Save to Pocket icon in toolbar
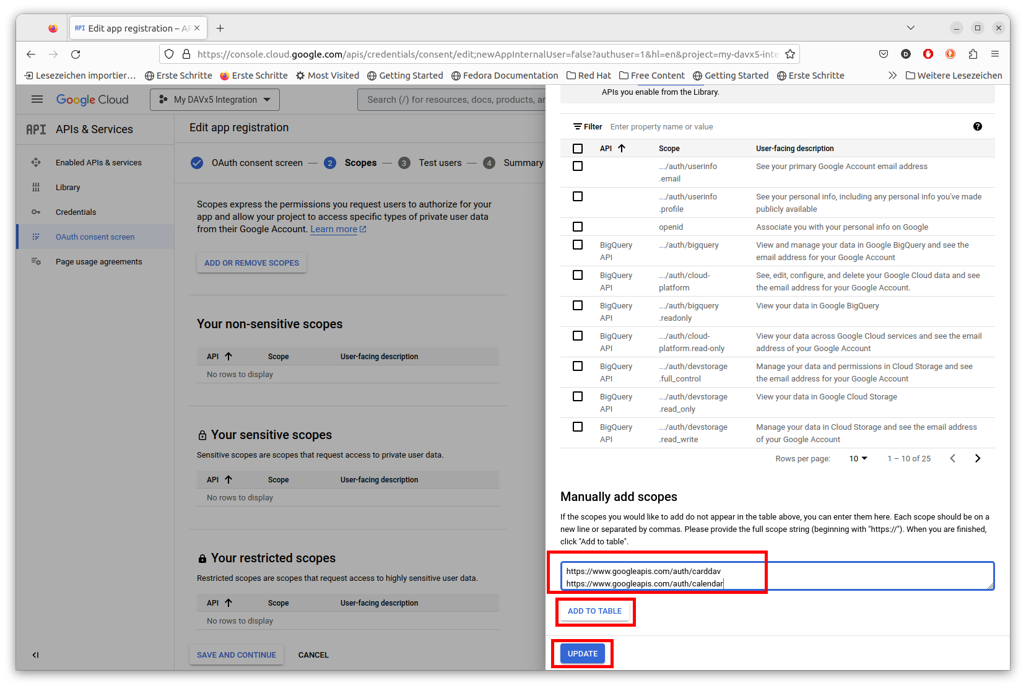Image resolution: width=1026 pixels, height=688 pixels. [x=884, y=54]
